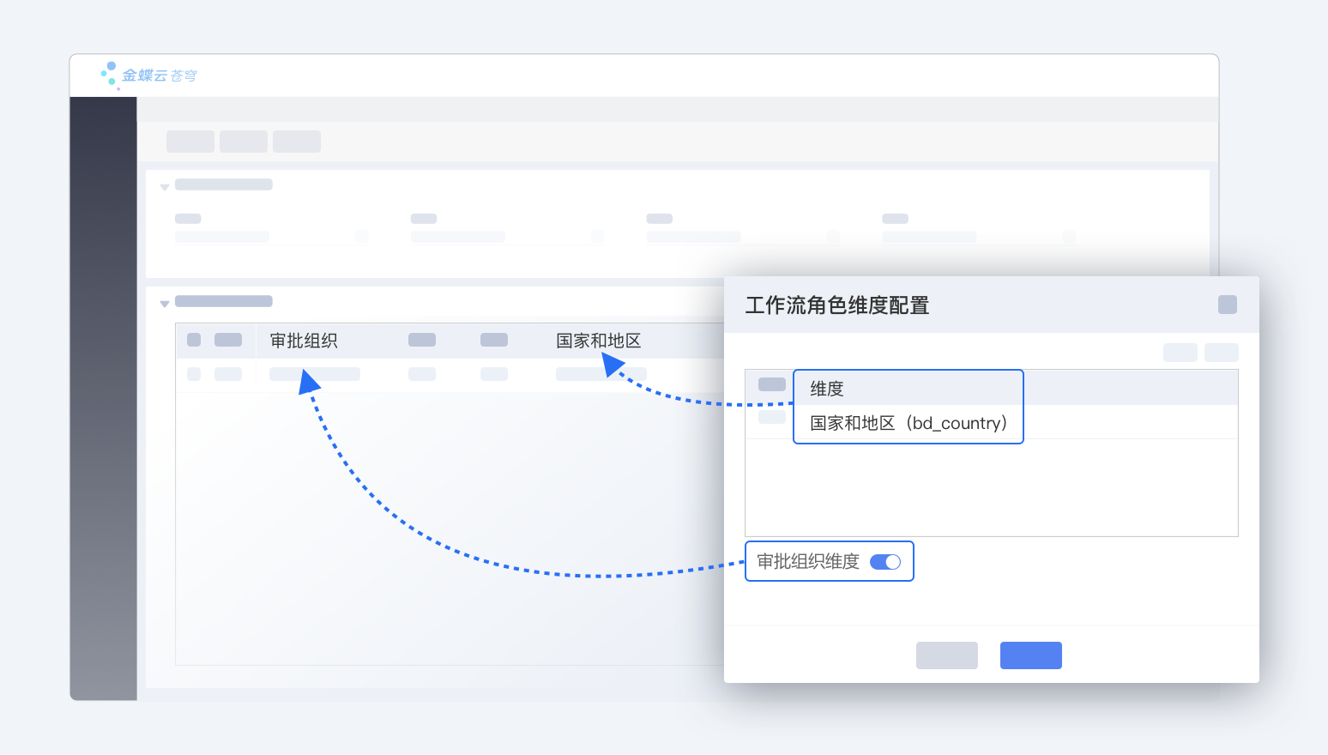The image size is (1328, 755).
Task: Tick the header checkbox left of 审批组织 column
Action: [194, 340]
